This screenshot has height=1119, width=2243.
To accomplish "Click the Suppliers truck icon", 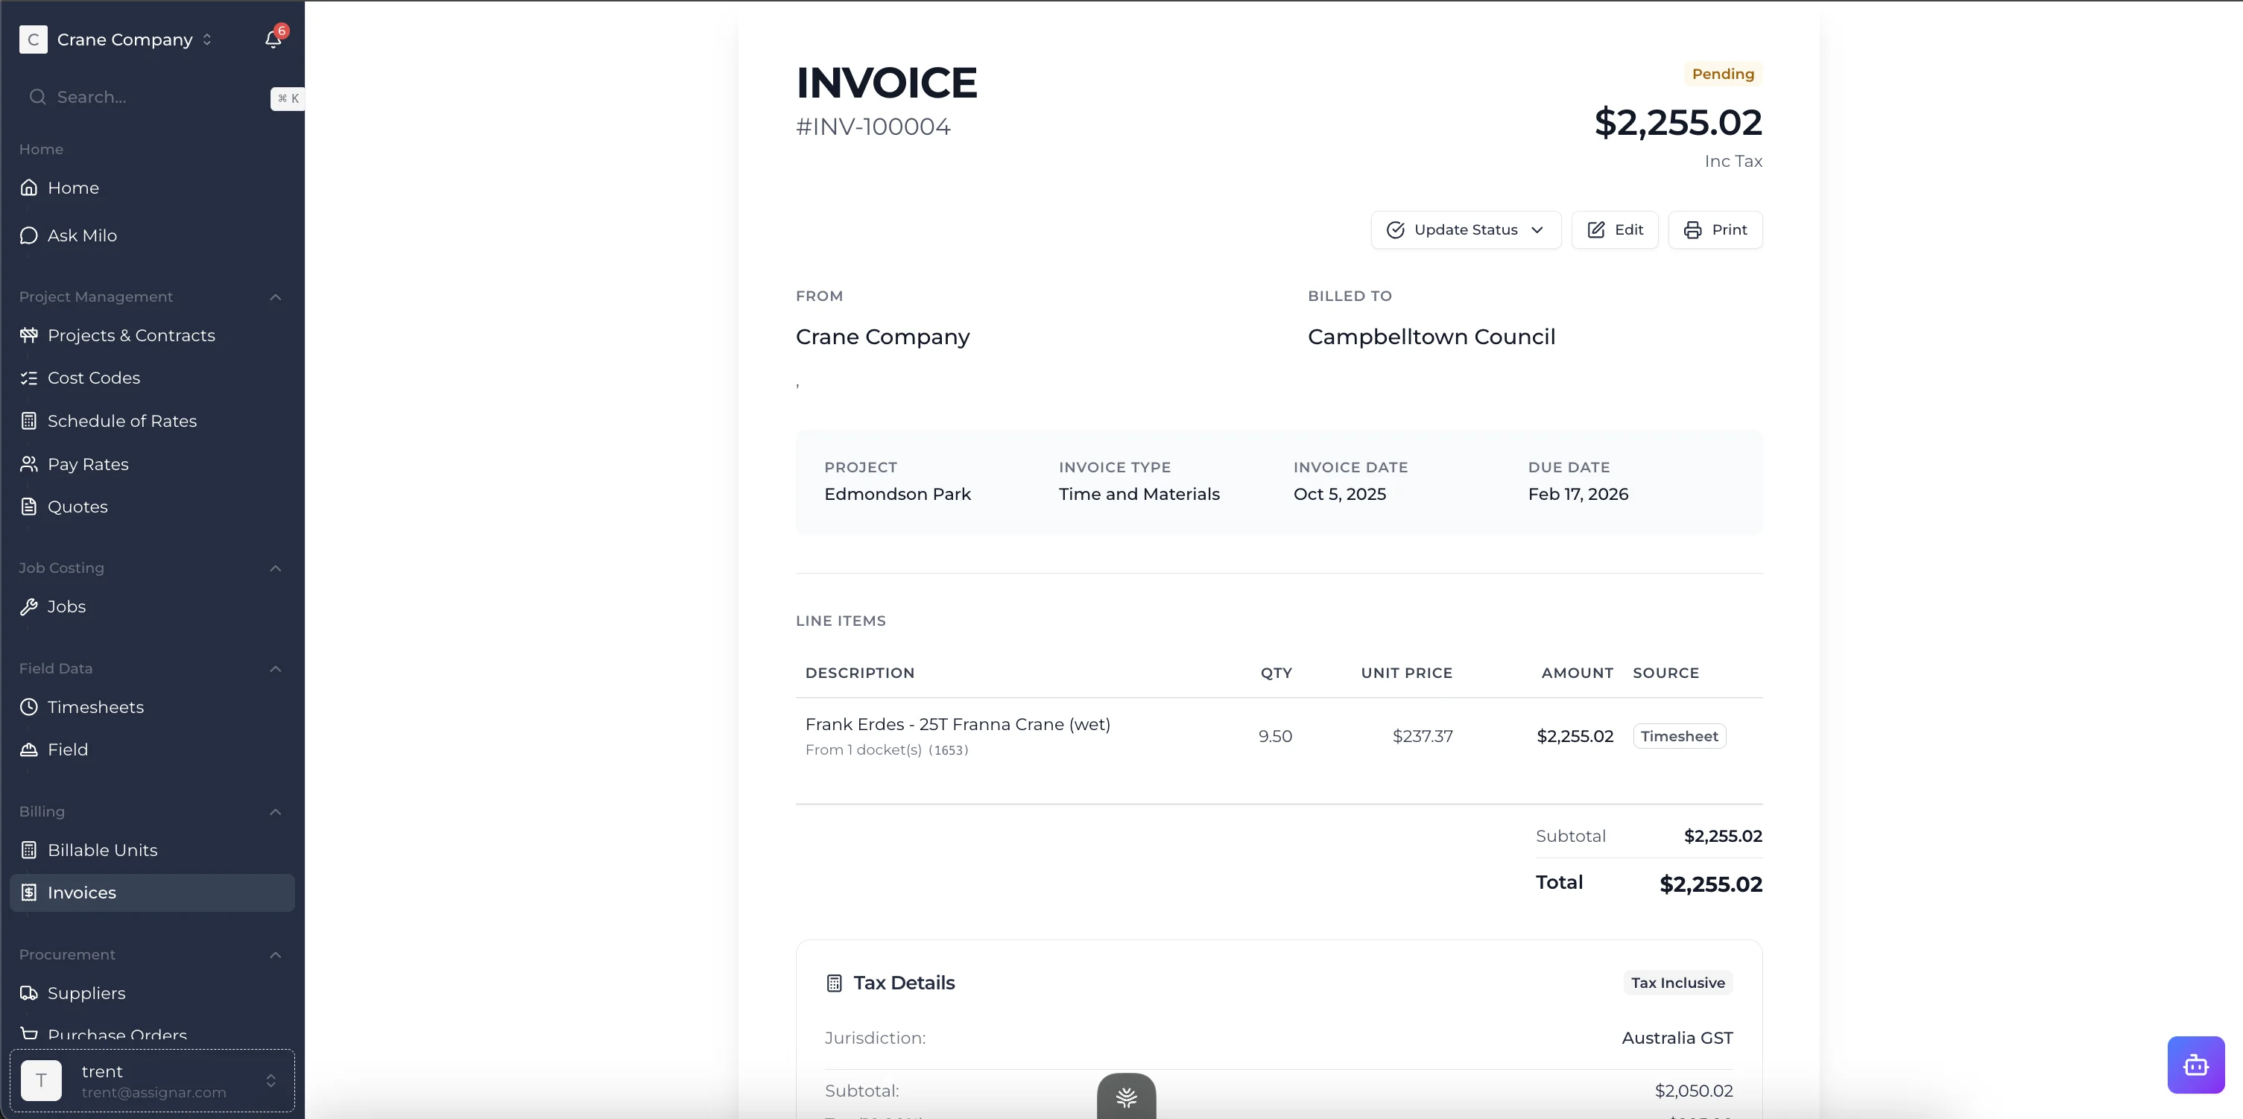I will pos(29,994).
